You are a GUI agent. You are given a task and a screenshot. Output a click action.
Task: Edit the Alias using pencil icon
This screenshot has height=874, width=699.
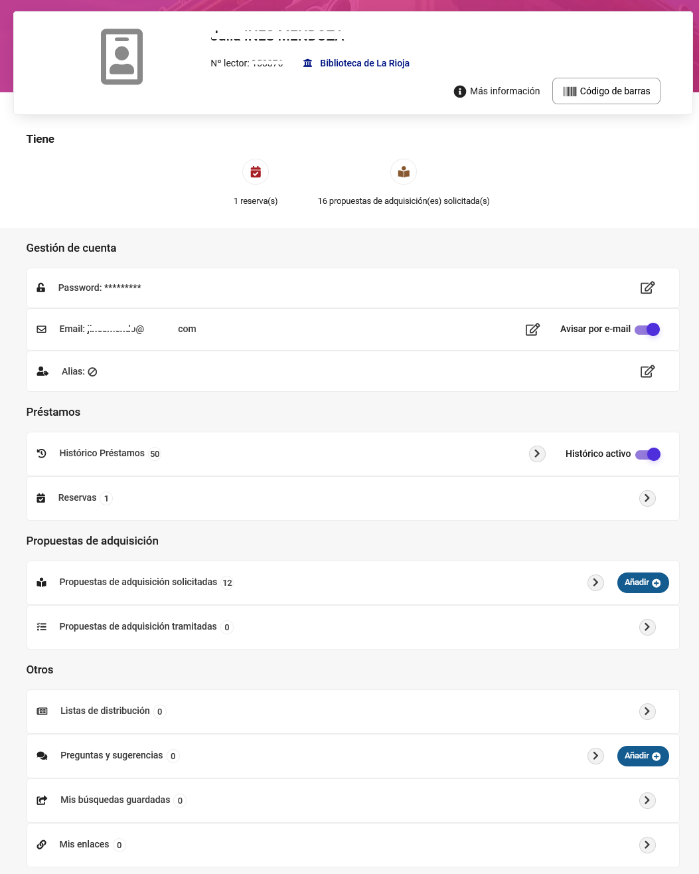click(x=647, y=371)
